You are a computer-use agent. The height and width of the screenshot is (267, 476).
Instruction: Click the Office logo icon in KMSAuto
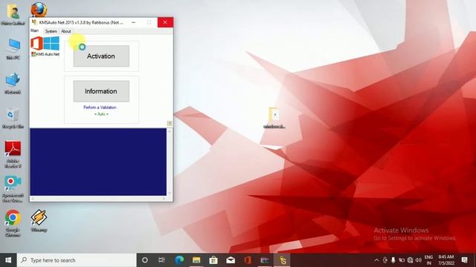(36, 44)
